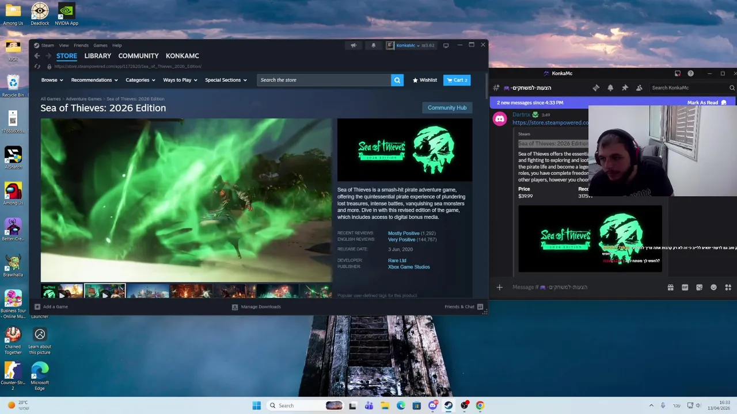The image size is (737, 414).
Task: Select the second media thumbnail in the strip
Action: click(x=105, y=291)
